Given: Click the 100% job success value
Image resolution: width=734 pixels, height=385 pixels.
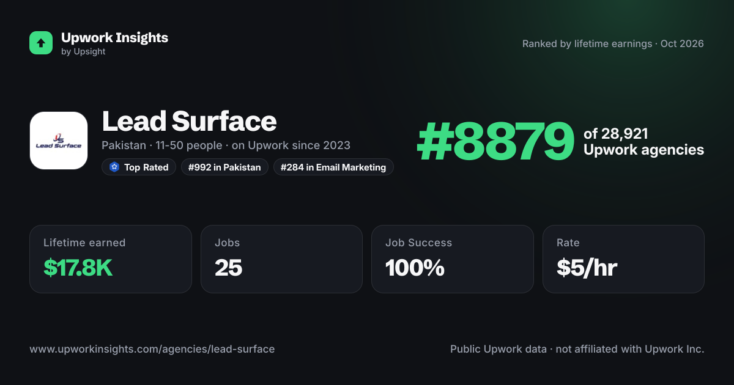Looking at the screenshot, I should click(415, 268).
